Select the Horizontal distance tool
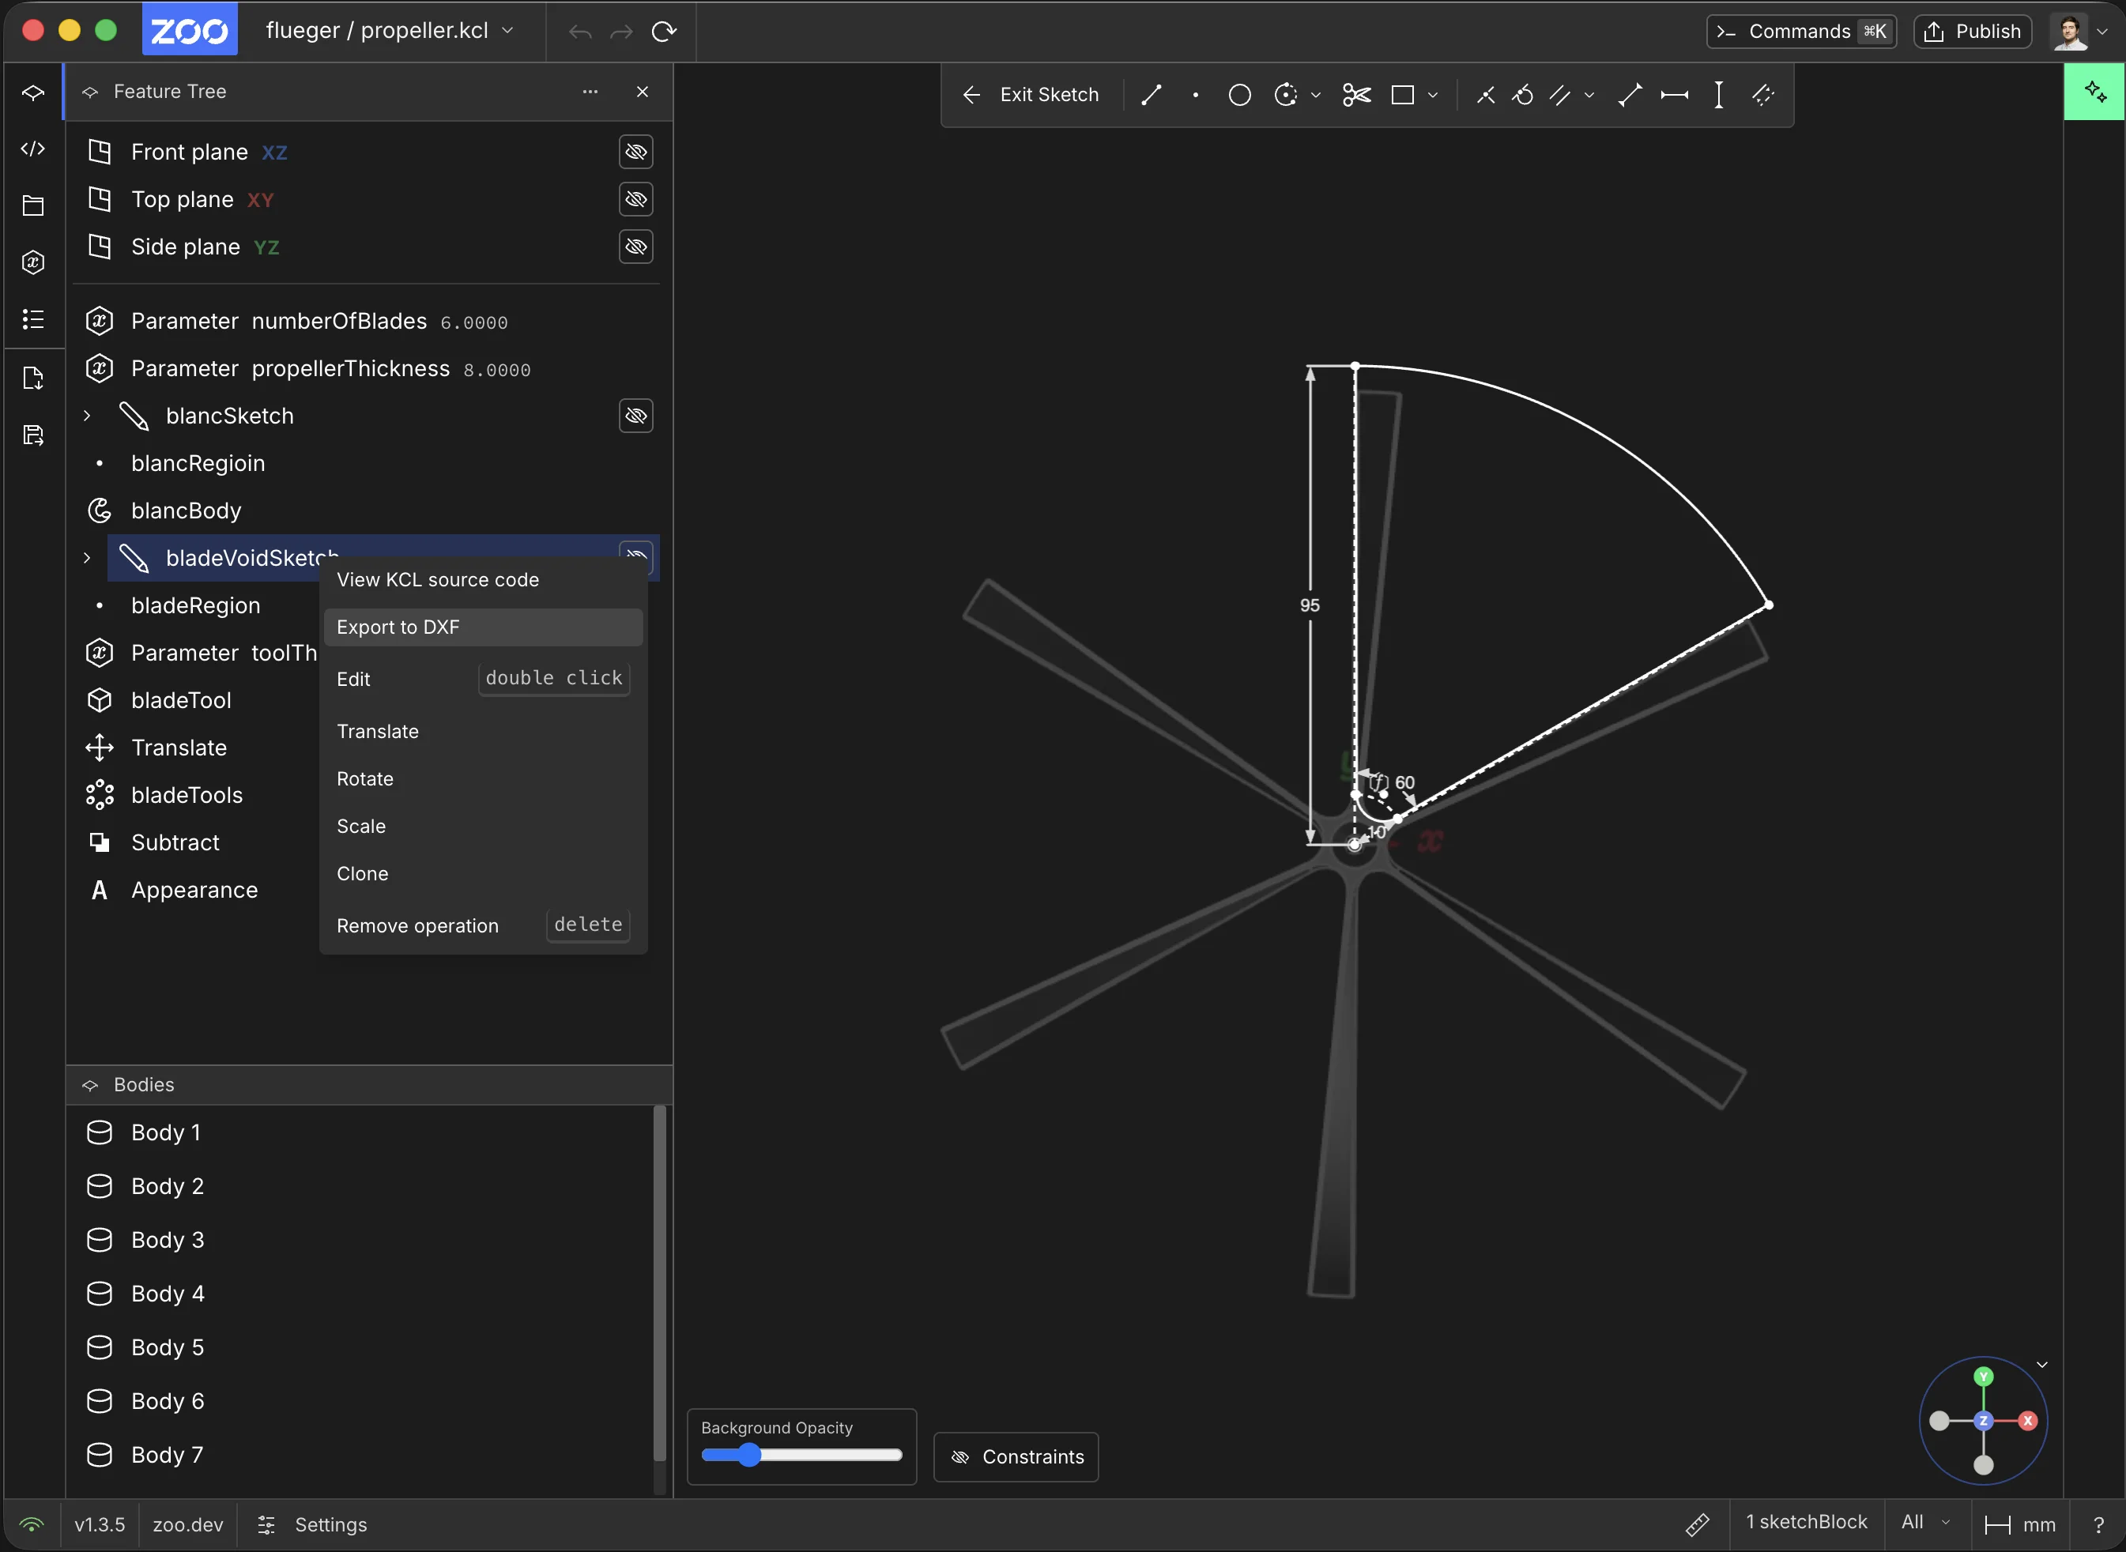The width and height of the screenshot is (2126, 1552). tap(1674, 95)
